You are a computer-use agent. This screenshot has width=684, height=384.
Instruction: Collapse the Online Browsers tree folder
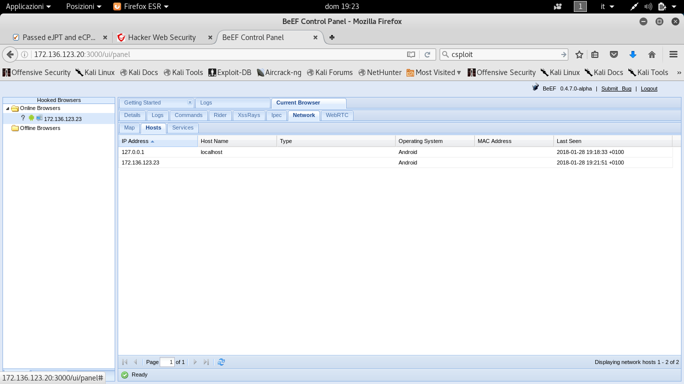(7, 108)
